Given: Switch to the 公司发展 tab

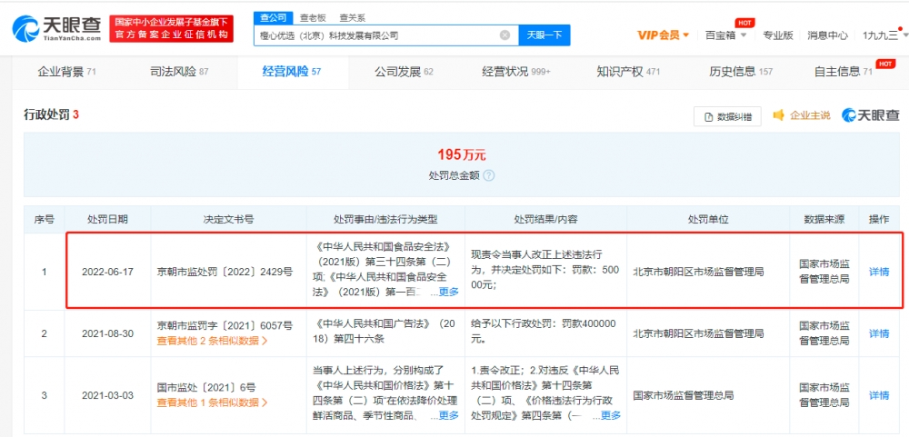Looking at the screenshot, I should click(x=405, y=72).
